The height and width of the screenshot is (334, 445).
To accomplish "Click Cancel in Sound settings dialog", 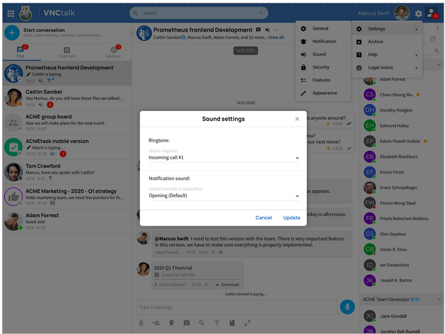I will click(264, 217).
